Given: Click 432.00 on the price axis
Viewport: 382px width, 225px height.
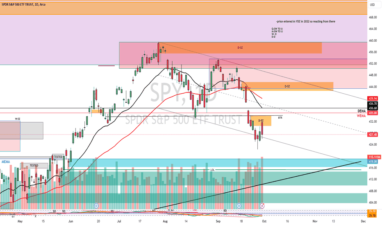Looking at the screenshot, I should [373, 122].
